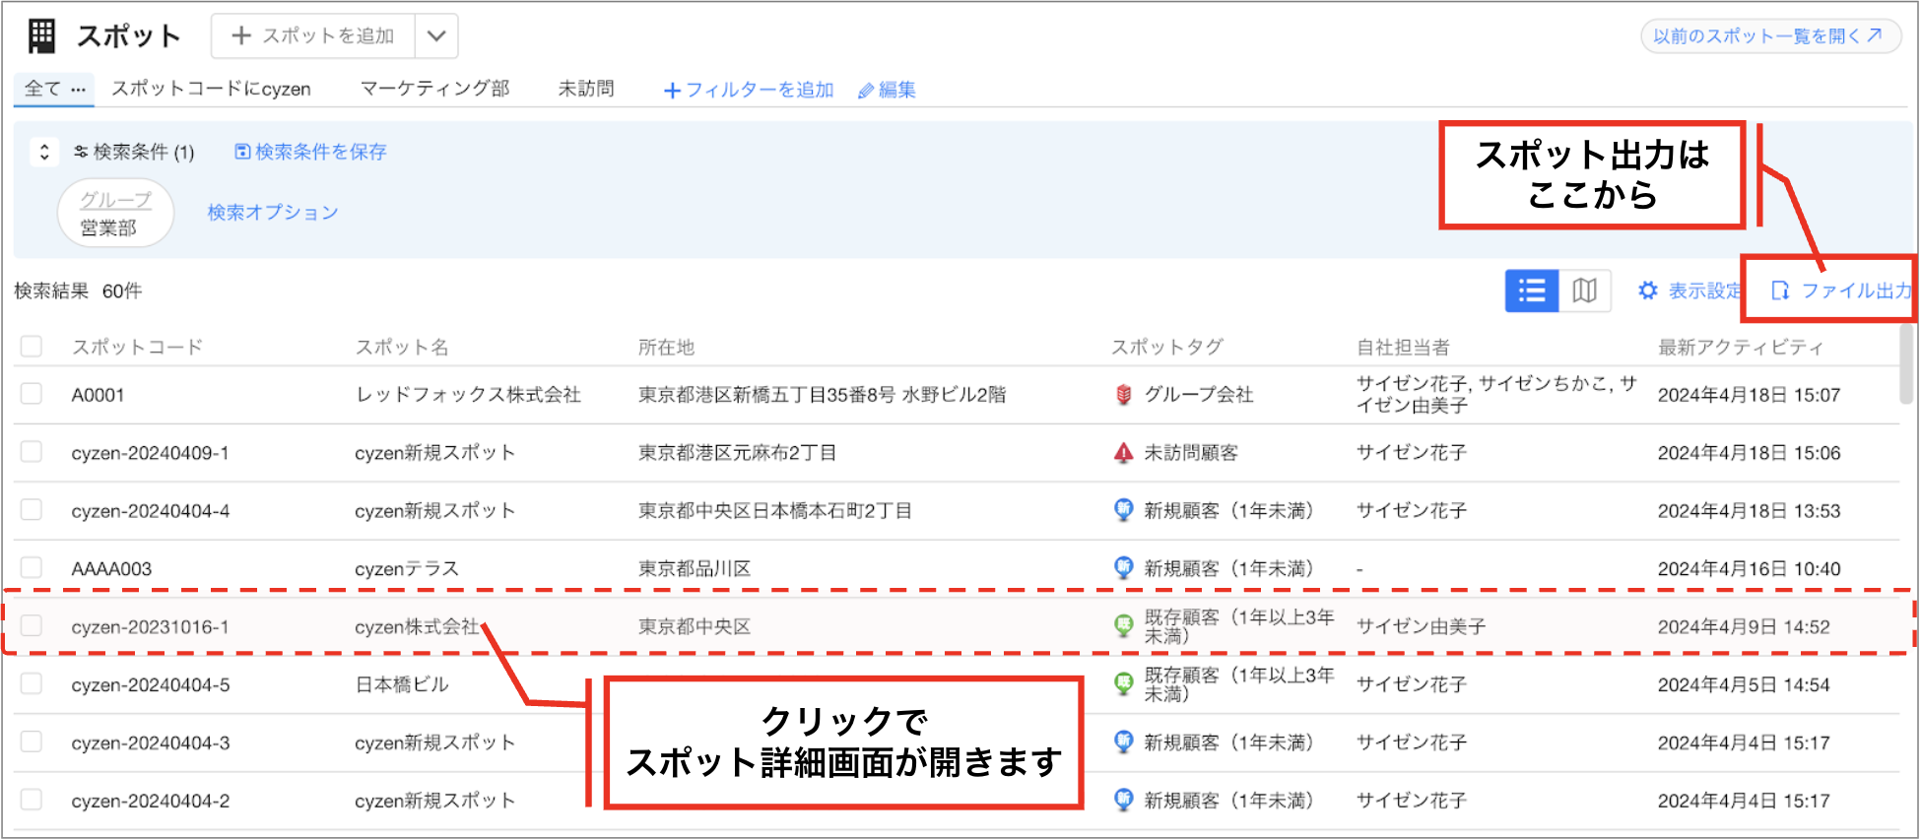Select the 未訪問 filter tab
The height and width of the screenshot is (839, 1921).
586,89
